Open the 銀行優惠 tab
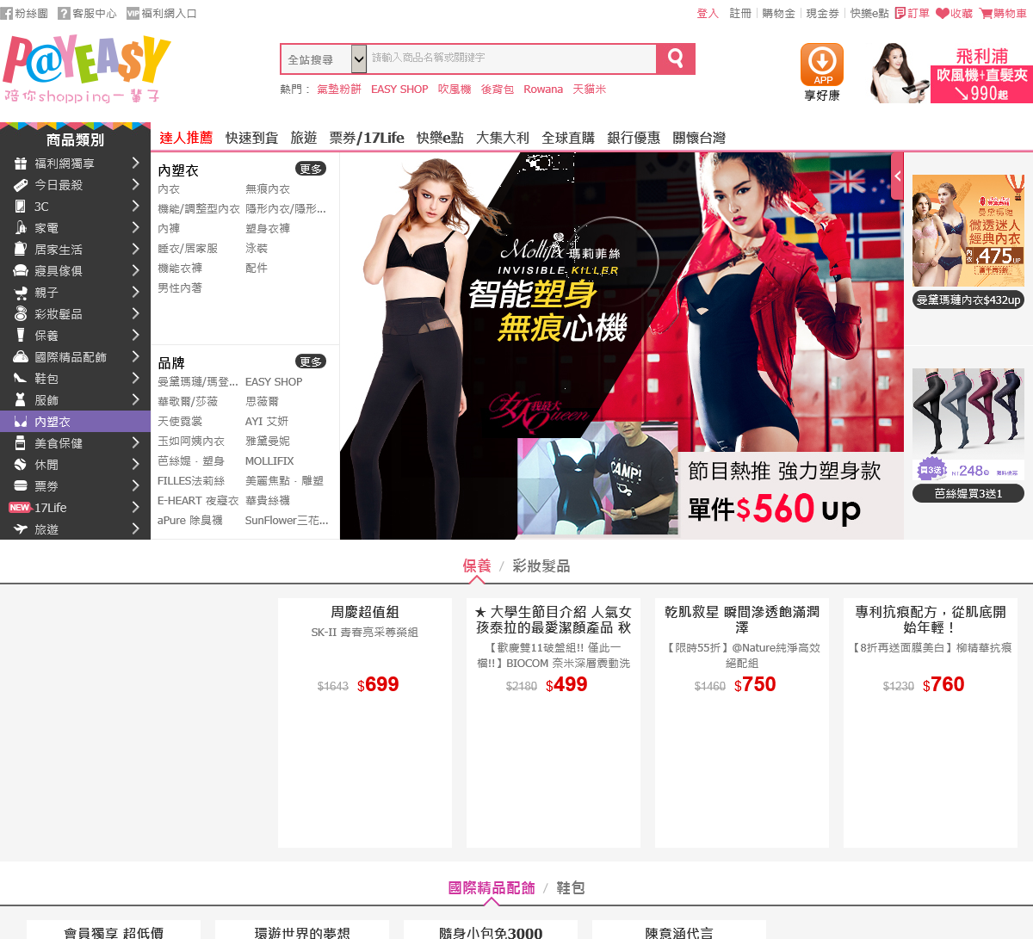The image size is (1033, 939). pyautogui.click(x=634, y=138)
